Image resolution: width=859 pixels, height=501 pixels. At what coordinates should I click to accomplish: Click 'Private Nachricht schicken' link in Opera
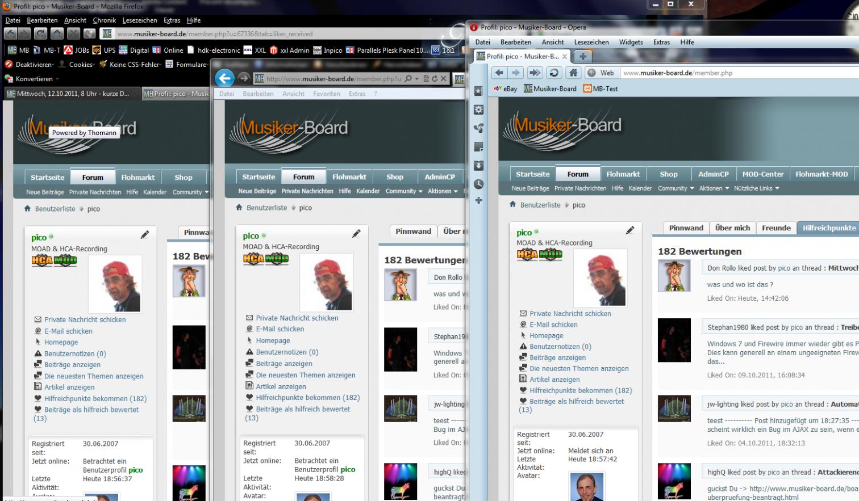pos(570,313)
